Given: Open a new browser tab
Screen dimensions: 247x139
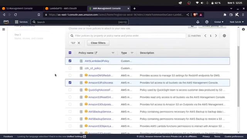Looking at the screenshot, I should (134, 8).
